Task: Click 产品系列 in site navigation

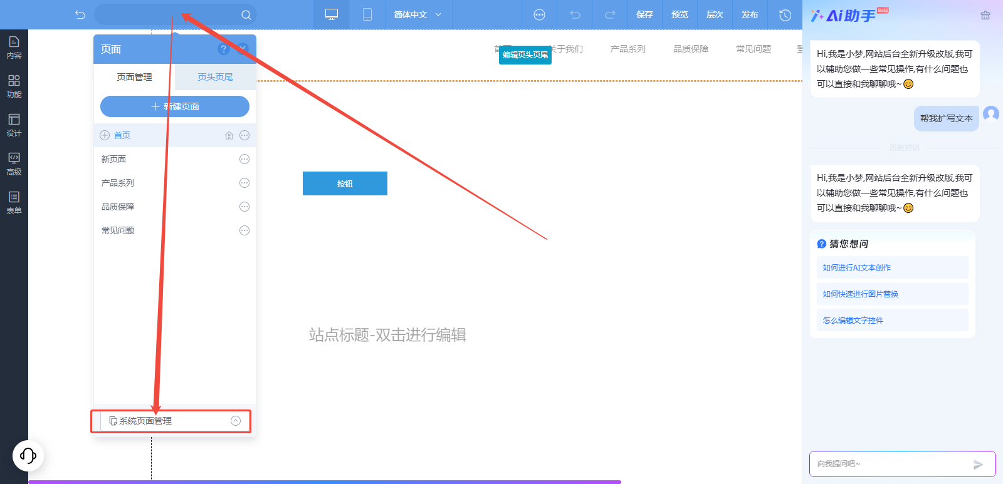Action: (x=628, y=49)
